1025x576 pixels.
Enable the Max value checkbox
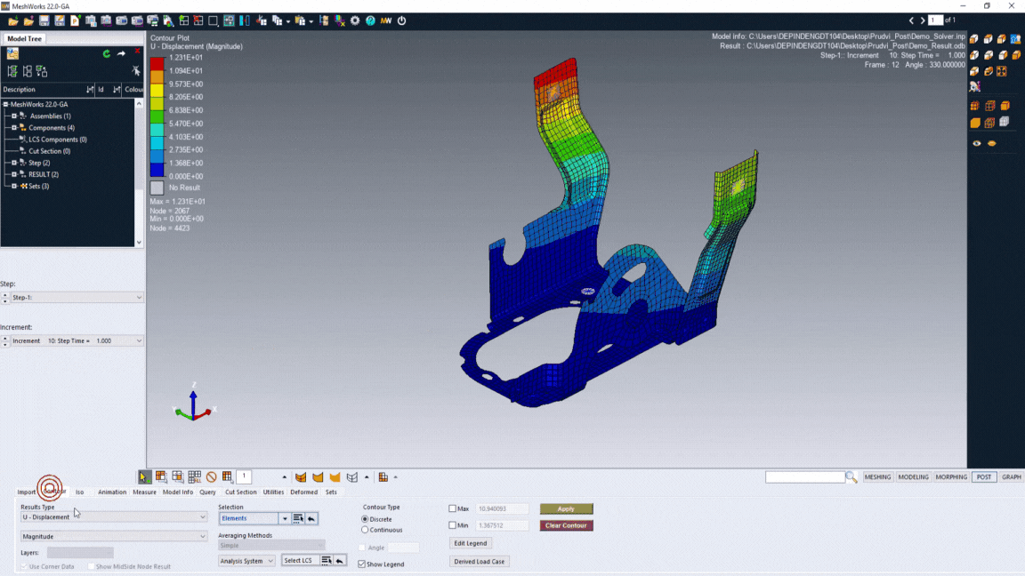click(x=453, y=509)
